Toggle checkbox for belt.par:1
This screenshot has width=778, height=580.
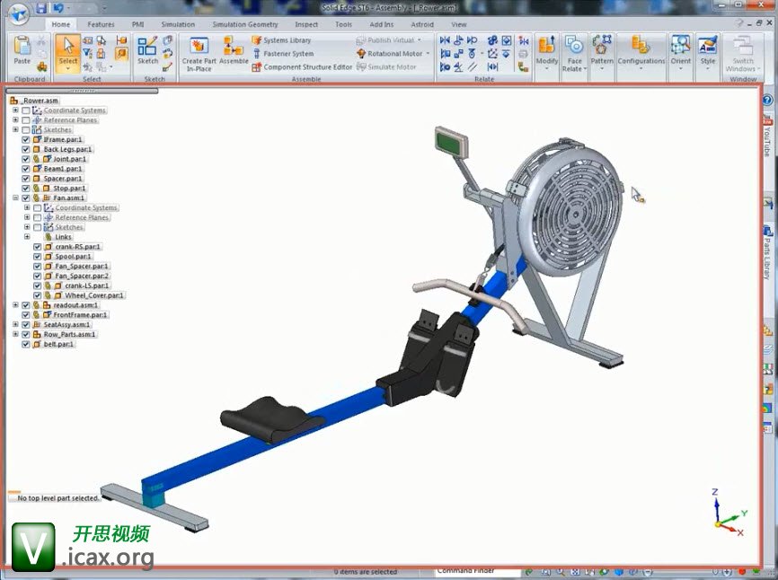[x=26, y=344]
